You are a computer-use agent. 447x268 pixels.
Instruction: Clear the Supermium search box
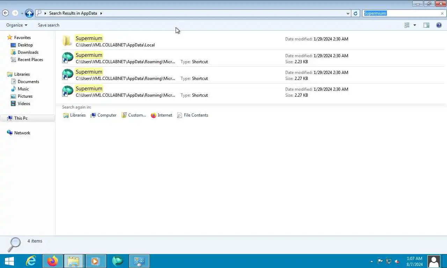pos(442,13)
